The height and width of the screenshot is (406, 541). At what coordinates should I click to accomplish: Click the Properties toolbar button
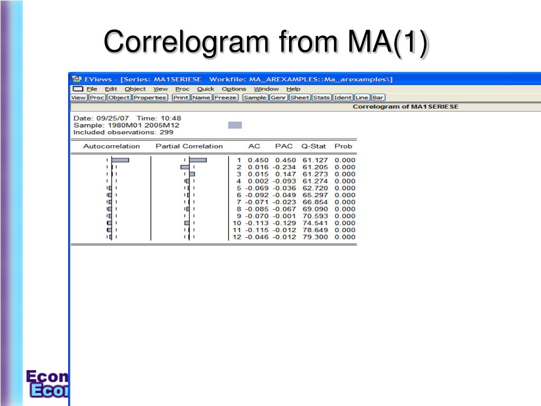tap(150, 98)
